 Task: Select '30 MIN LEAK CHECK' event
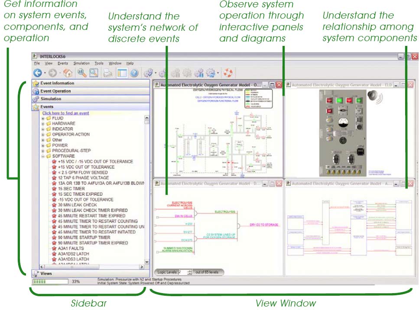(78, 205)
